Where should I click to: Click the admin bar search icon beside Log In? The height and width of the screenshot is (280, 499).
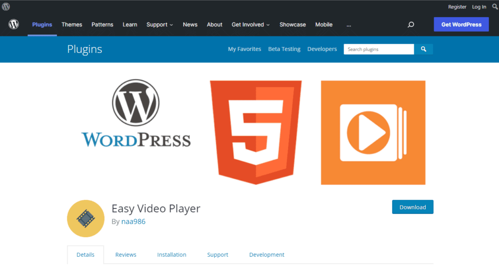coord(495,6)
